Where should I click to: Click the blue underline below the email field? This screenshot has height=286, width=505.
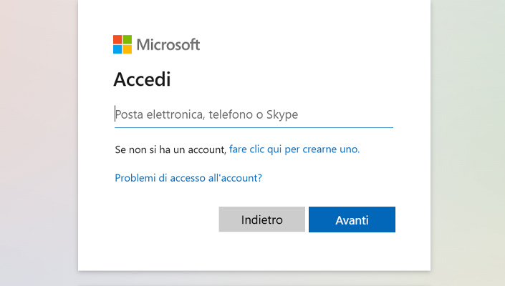[254, 127]
